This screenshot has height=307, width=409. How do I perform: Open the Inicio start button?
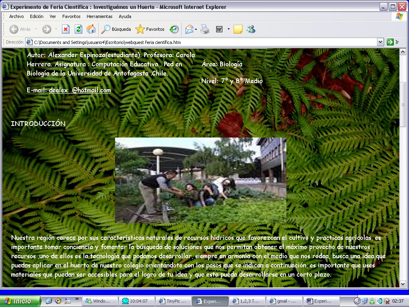click(x=20, y=301)
